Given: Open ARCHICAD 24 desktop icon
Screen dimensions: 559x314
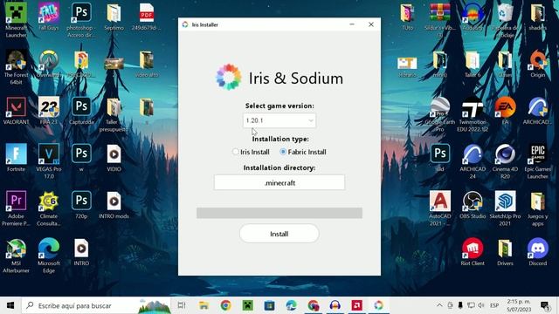Looking at the screenshot, I should click(473, 161).
